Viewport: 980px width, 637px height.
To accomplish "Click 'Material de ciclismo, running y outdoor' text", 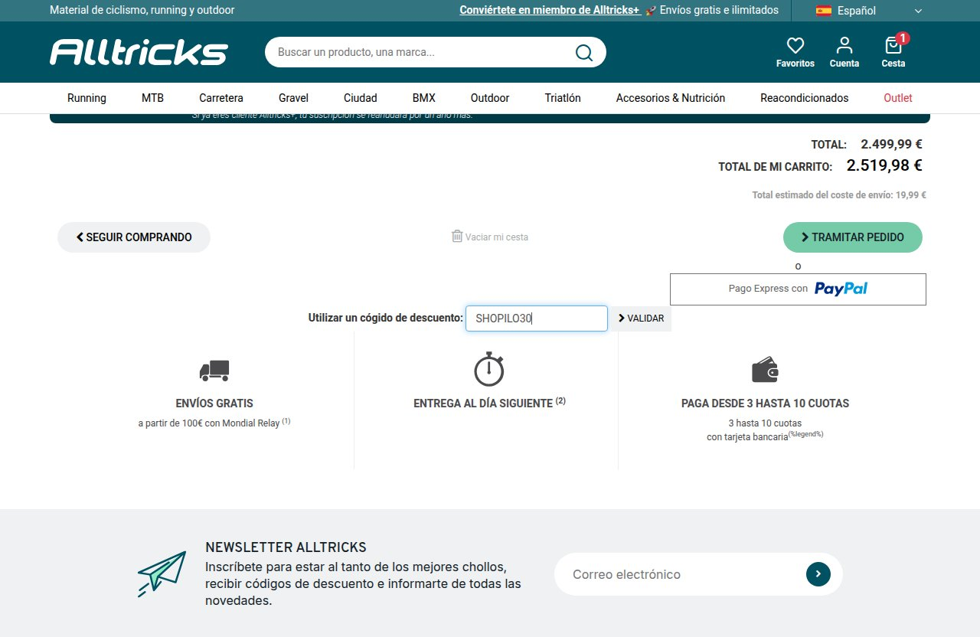I will [142, 10].
